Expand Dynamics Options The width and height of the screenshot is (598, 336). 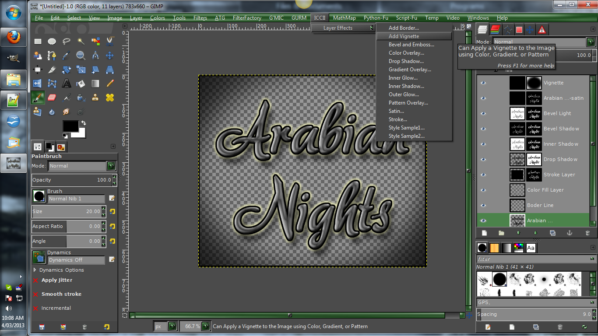pyautogui.click(x=35, y=270)
